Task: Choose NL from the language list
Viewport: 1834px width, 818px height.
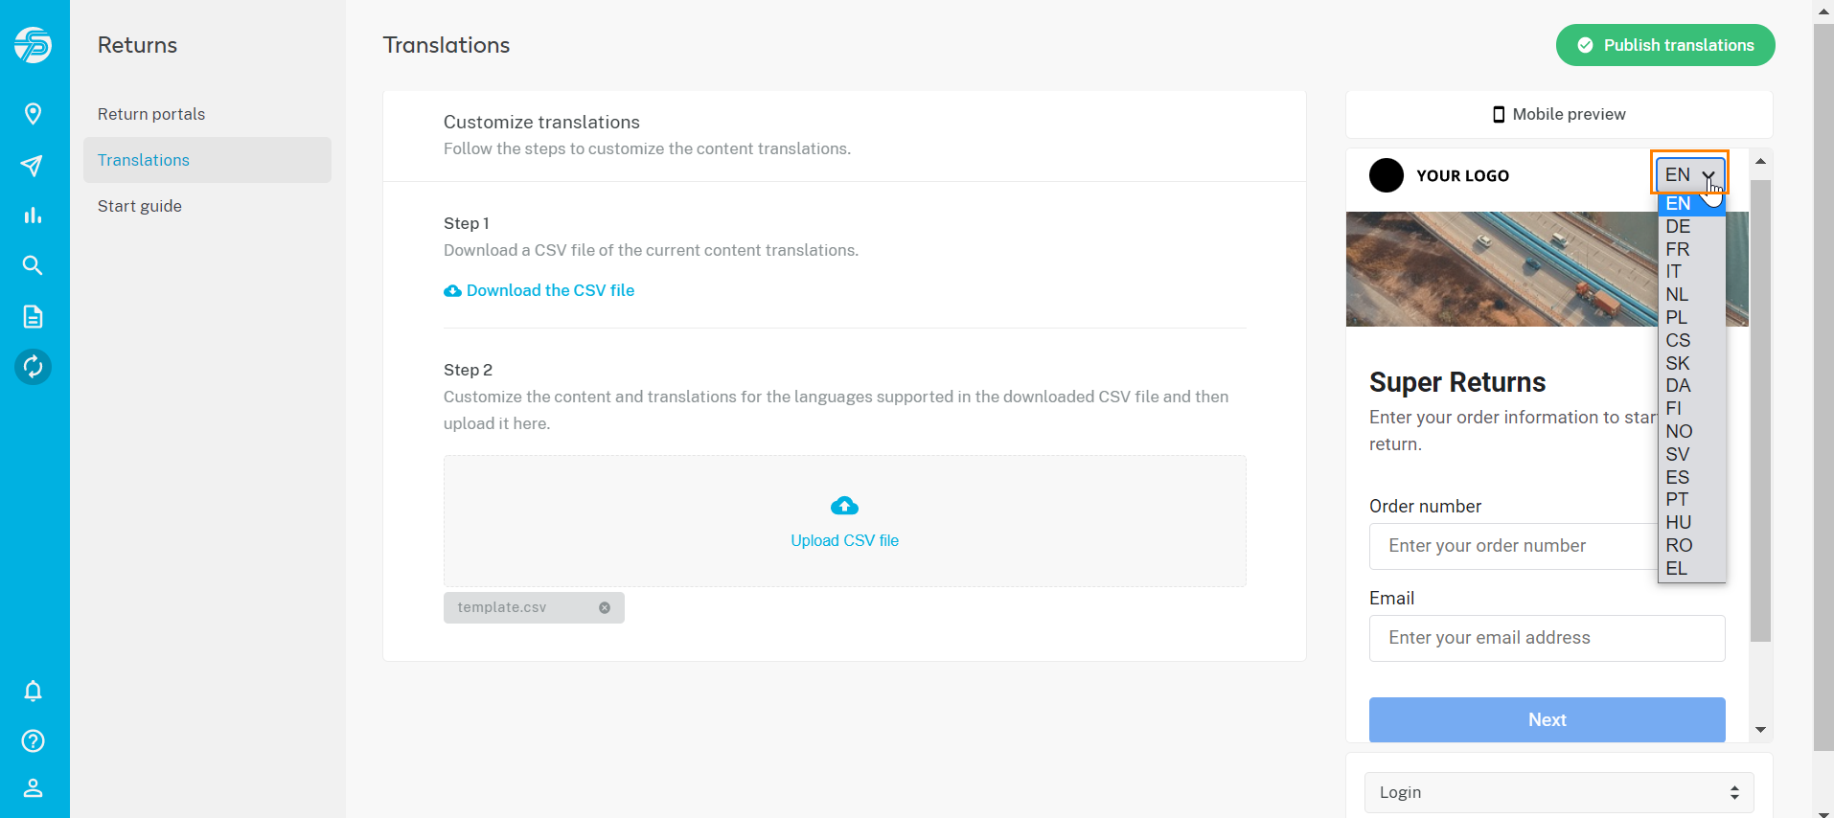Action: click(1692, 295)
